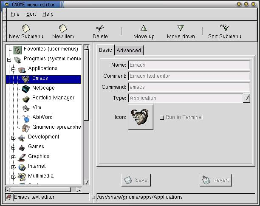
Task: Click the Development folder icon
Action: pyautogui.click(x=22, y=138)
